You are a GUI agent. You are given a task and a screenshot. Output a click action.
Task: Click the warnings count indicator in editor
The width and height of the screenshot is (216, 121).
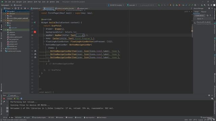[186, 12]
